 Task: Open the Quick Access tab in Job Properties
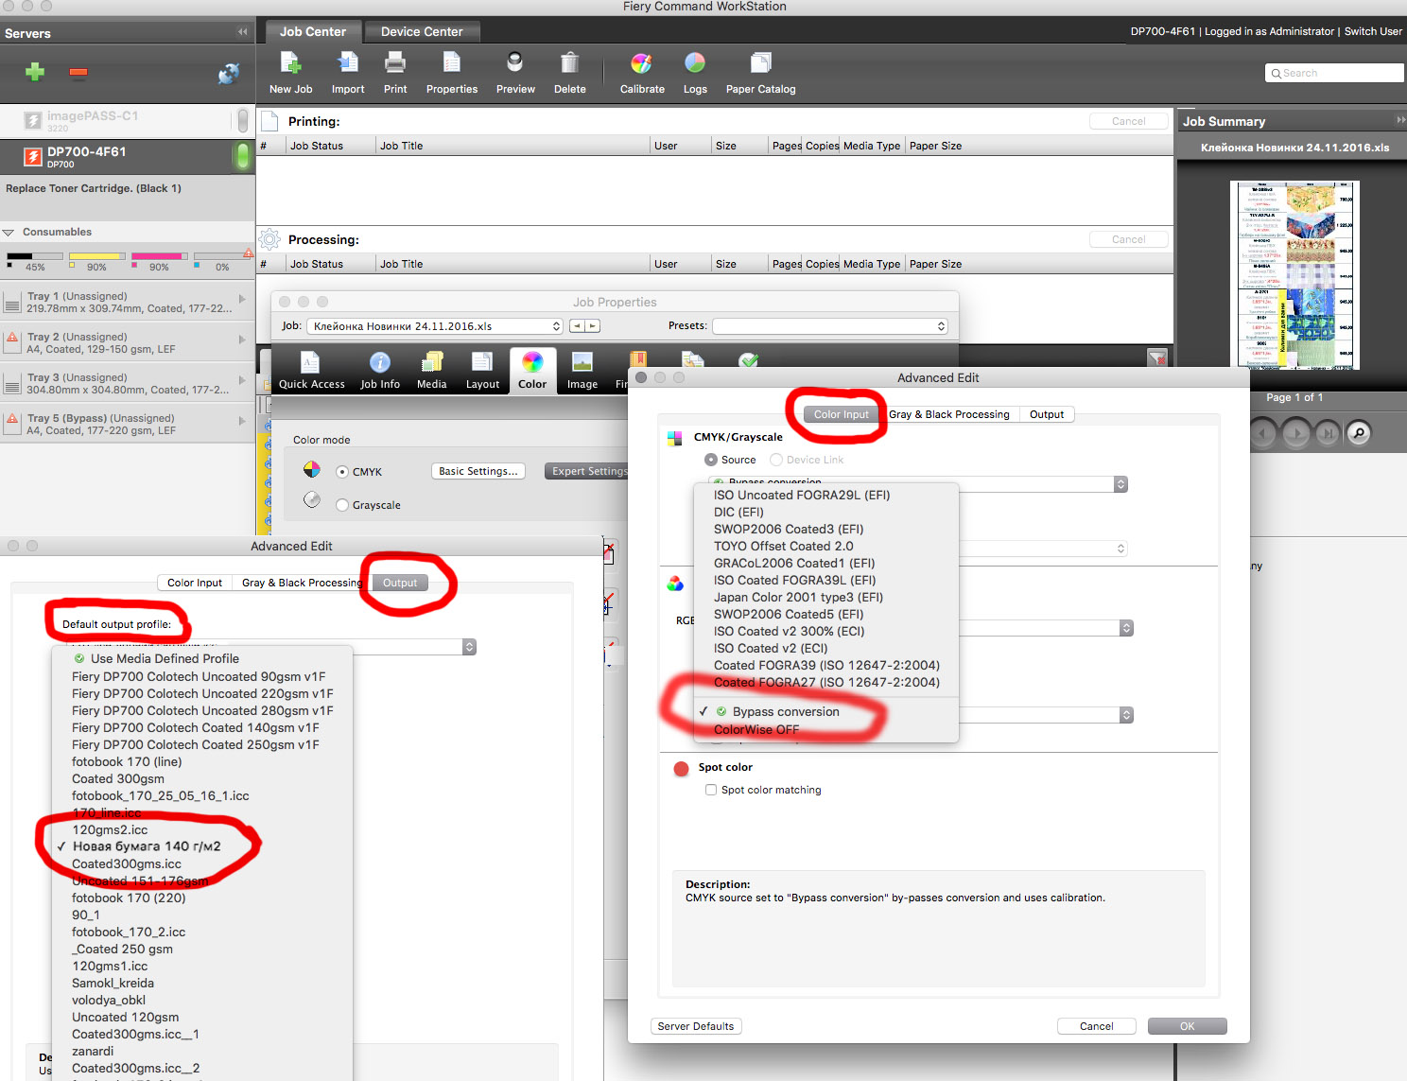point(312,370)
